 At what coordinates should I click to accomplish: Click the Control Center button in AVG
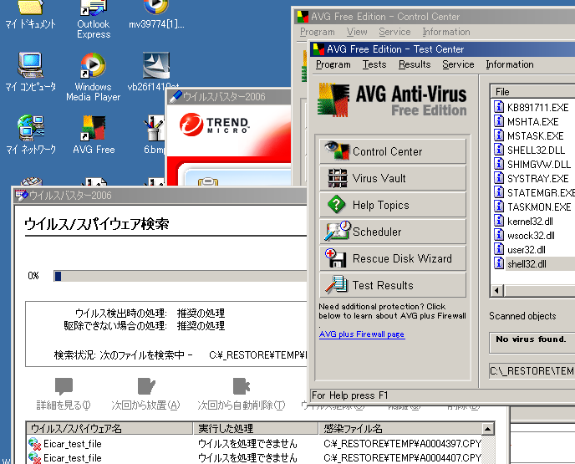click(393, 151)
